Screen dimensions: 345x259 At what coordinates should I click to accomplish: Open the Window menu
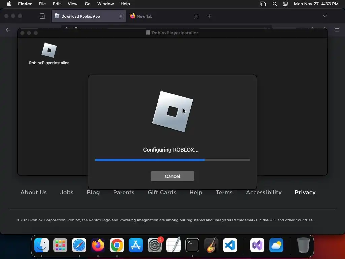[105, 4]
